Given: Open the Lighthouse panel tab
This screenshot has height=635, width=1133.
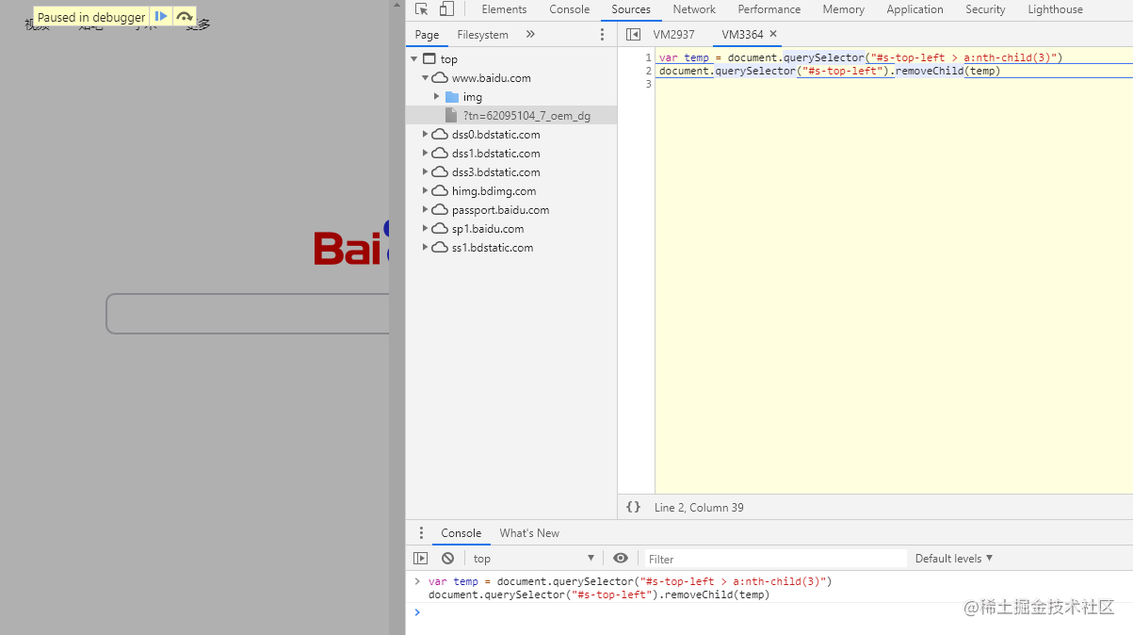Looking at the screenshot, I should point(1055,9).
